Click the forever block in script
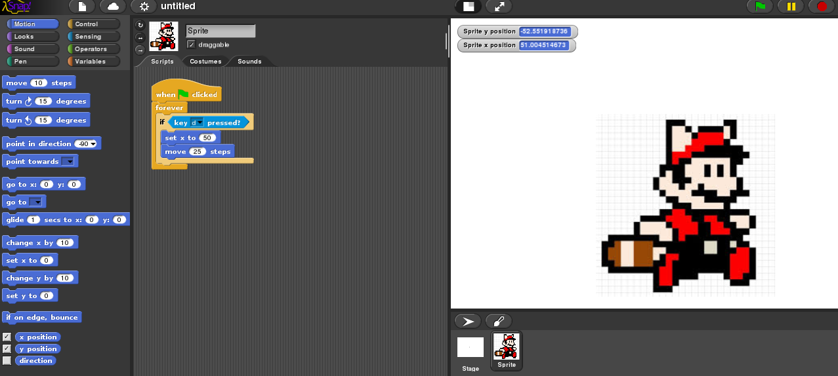The height and width of the screenshot is (376, 838). [169, 108]
